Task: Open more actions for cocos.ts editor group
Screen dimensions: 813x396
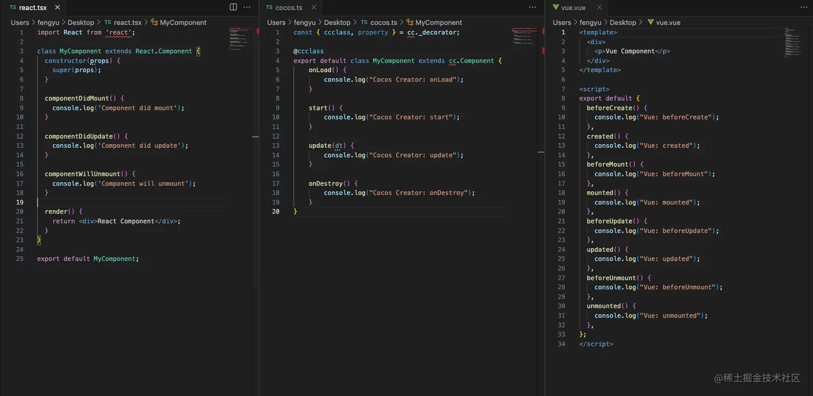Action: click(532, 8)
